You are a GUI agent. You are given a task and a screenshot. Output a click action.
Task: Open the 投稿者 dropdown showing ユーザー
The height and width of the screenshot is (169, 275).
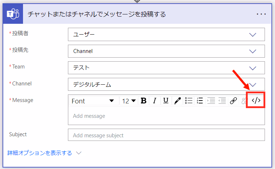coord(166,35)
